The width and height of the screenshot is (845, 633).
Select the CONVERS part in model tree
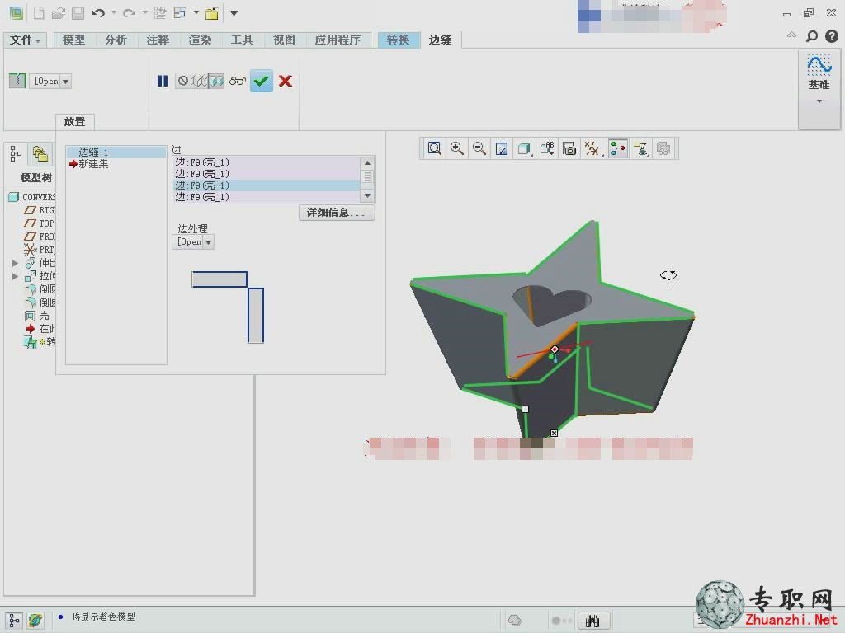point(33,197)
